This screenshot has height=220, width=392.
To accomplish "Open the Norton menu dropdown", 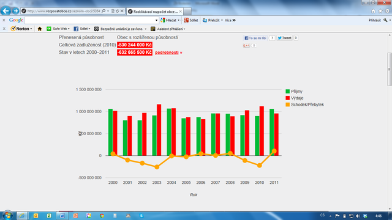I will 21,29.
